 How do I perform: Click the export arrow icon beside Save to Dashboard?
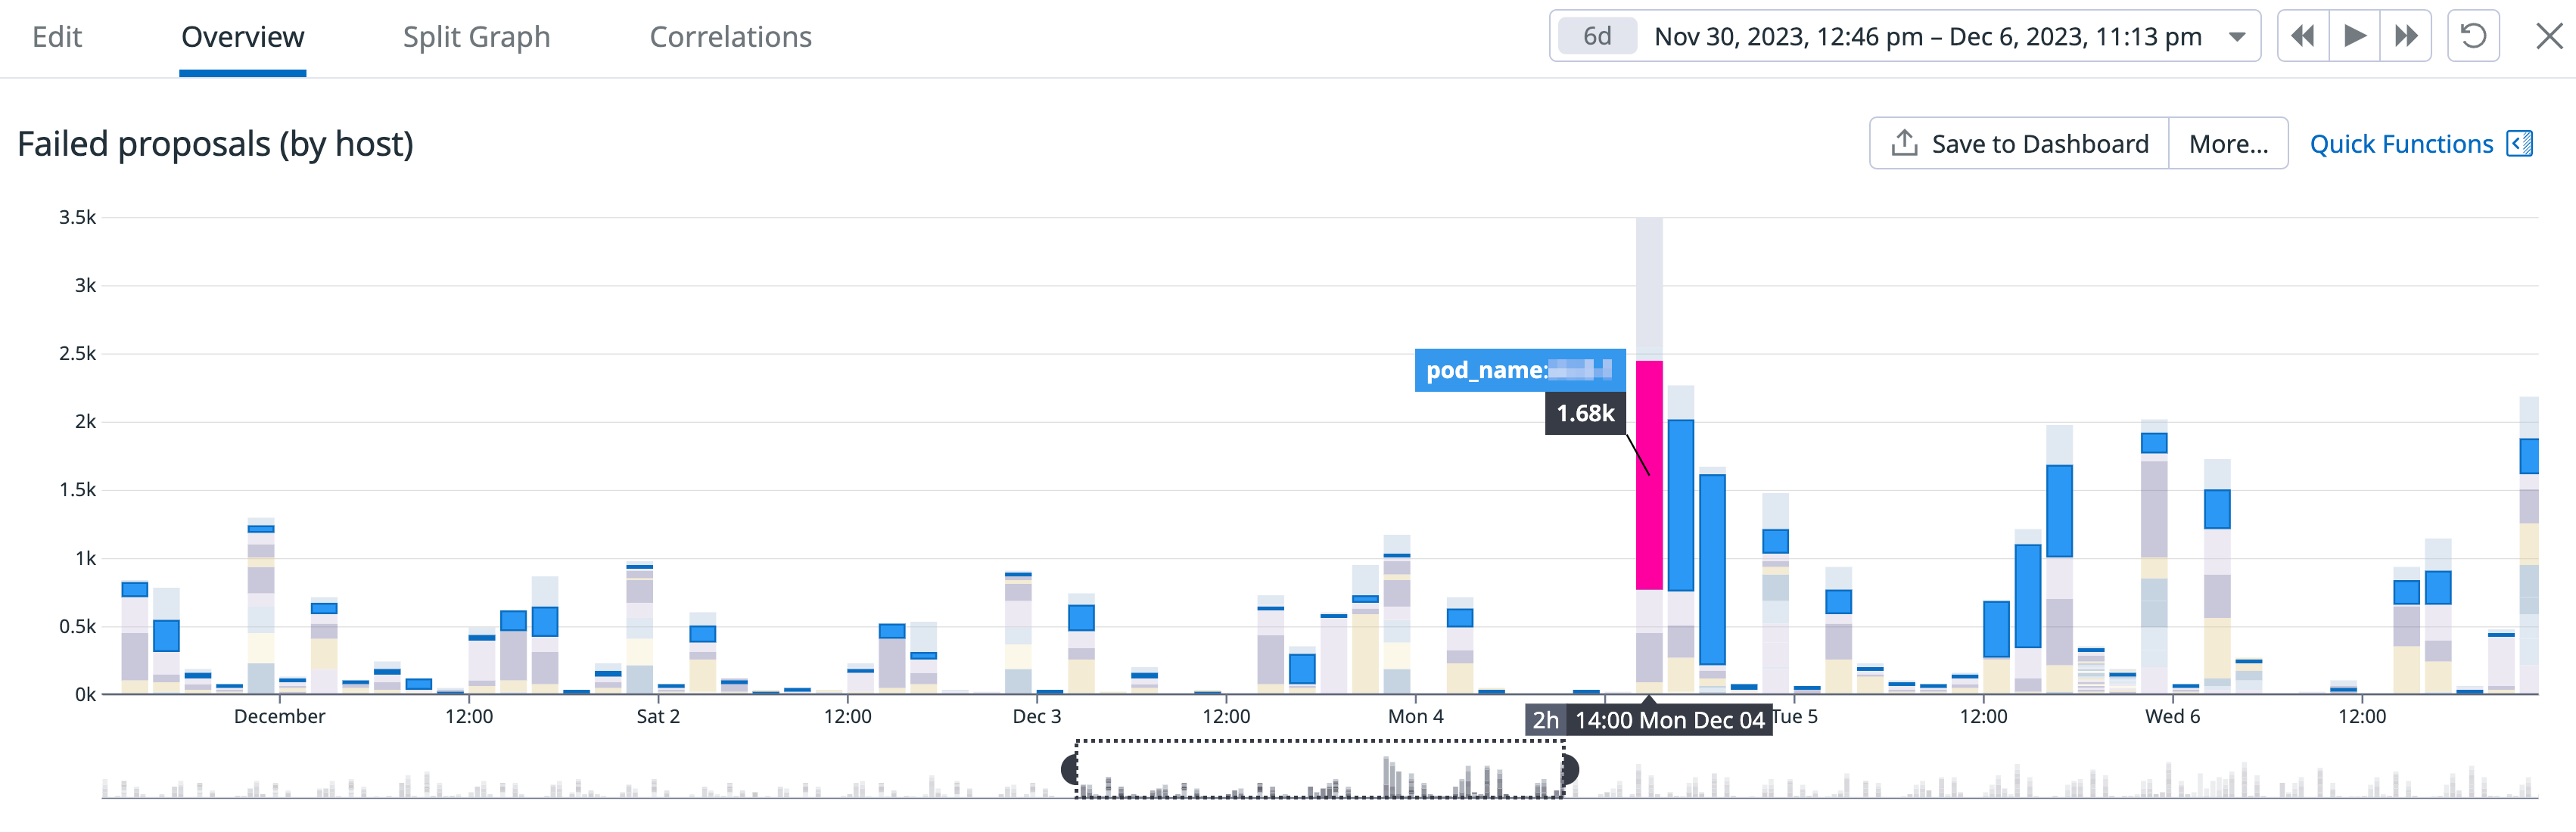(x=1904, y=142)
